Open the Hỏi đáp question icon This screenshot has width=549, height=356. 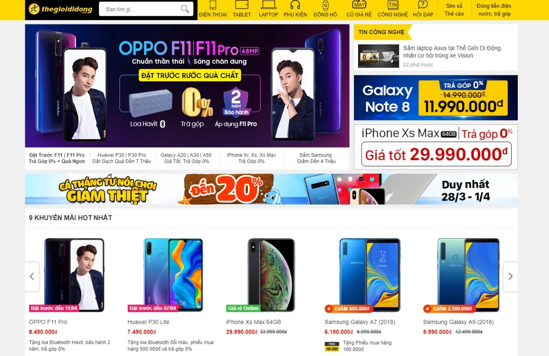[423, 5]
